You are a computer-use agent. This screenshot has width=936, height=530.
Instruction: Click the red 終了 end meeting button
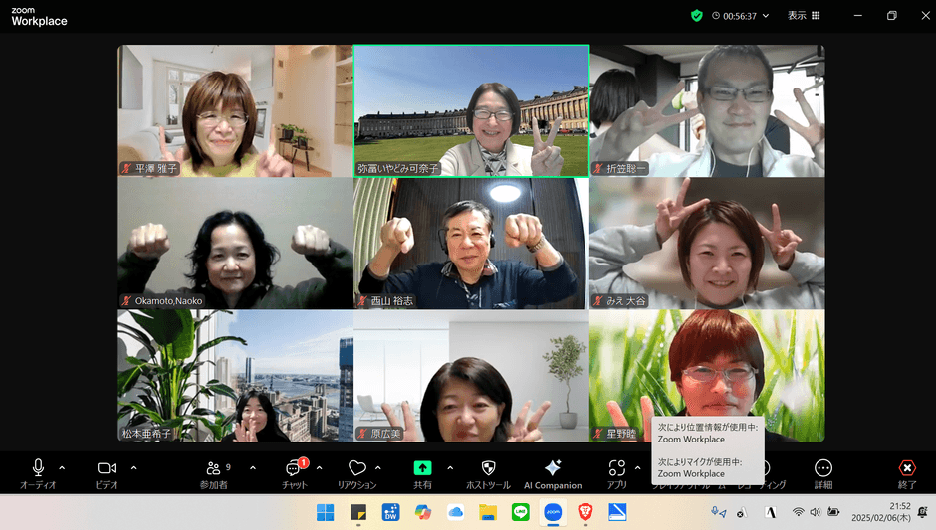click(x=907, y=469)
